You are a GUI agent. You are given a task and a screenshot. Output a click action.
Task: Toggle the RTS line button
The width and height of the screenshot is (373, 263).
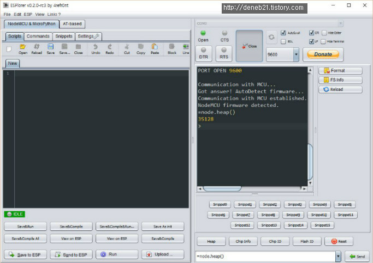tap(224, 53)
